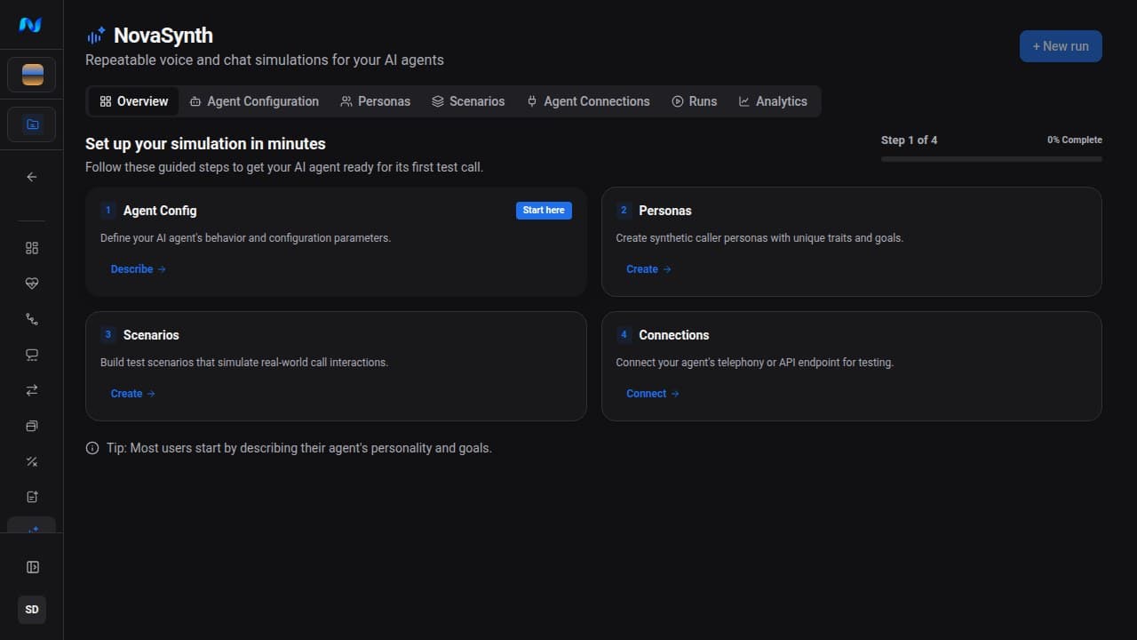Open the Agent Connections tab
The image size is (1137, 640).
coord(588,101)
